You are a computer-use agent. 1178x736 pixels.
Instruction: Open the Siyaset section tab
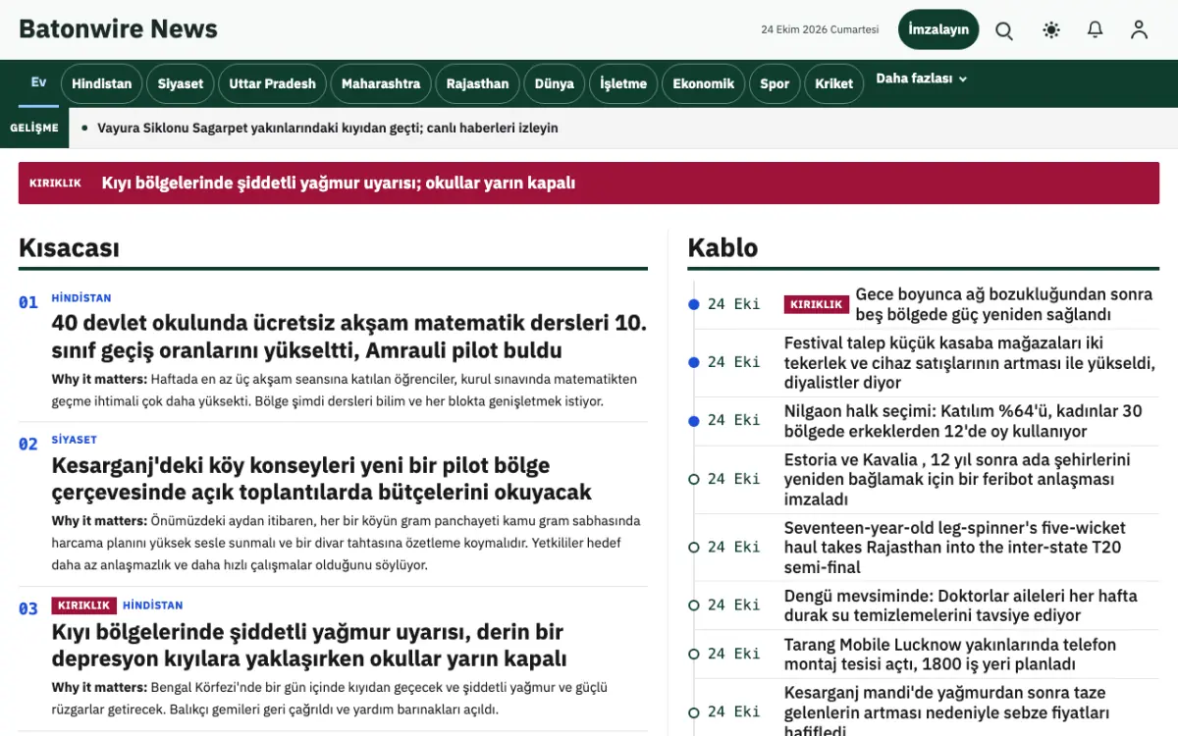[181, 83]
